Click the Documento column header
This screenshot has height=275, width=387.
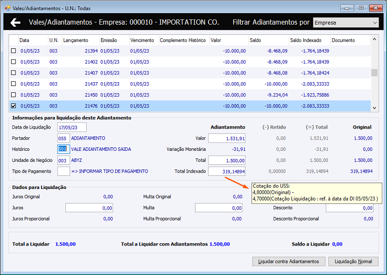click(x=350, y=40)
